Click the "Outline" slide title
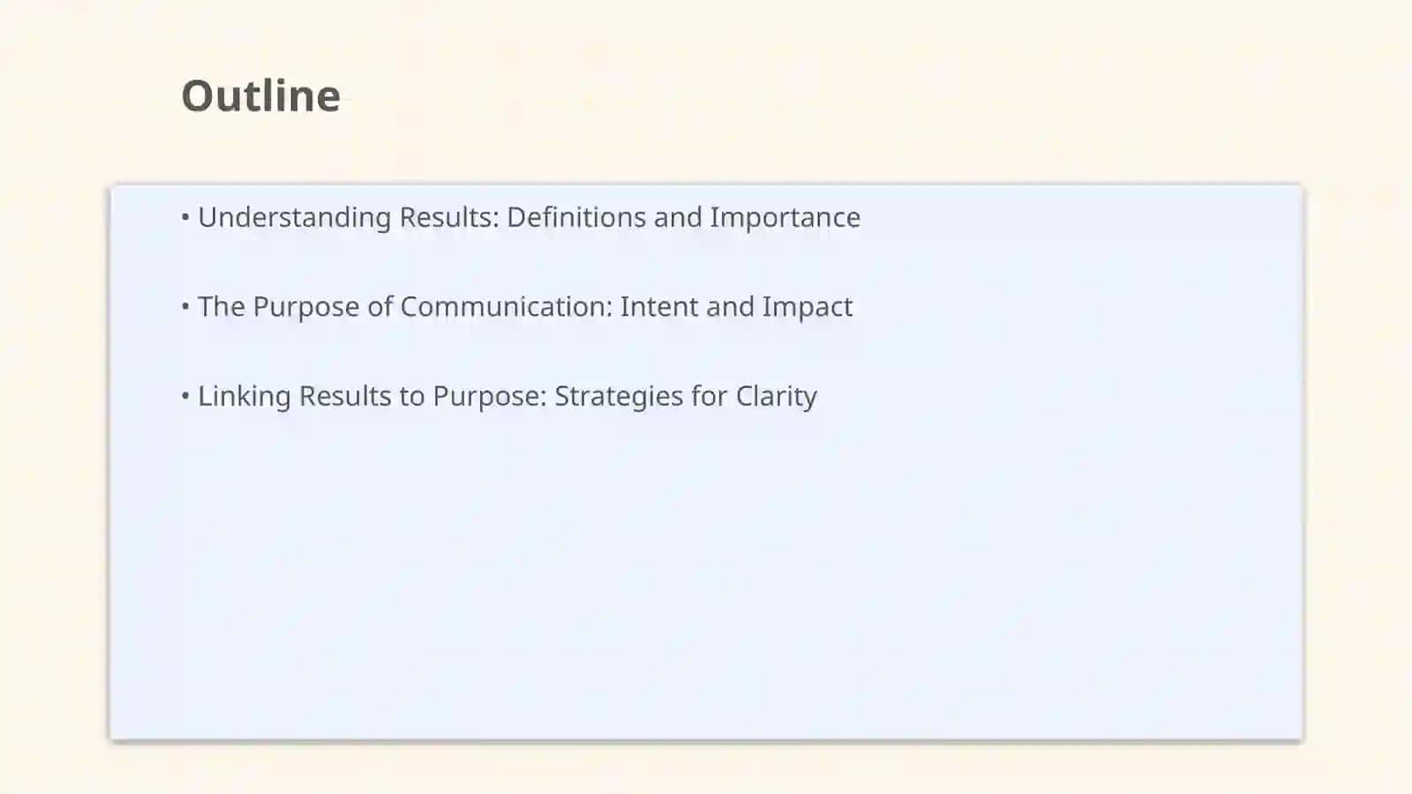 260,95
